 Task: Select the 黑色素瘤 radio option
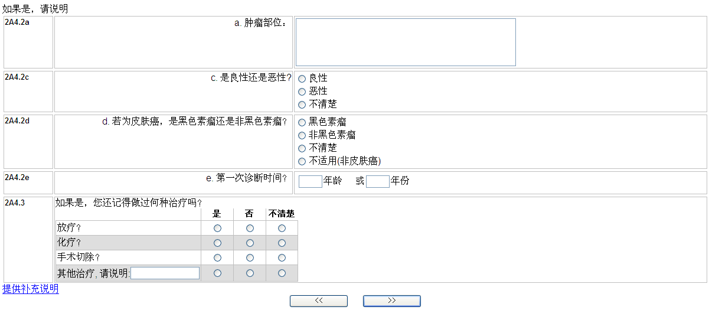tap(302, 122)
